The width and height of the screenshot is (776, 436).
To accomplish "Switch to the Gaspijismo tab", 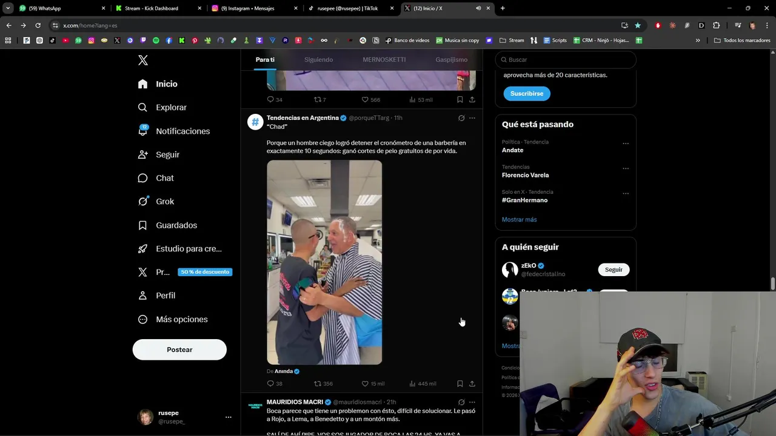I will 451,59.
